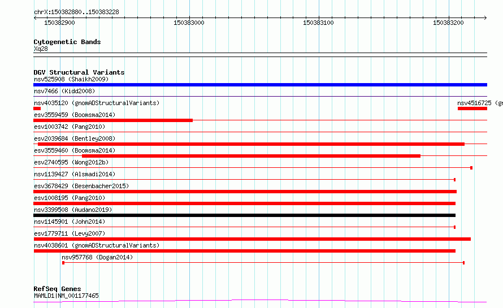The height and width of the screenshot is (308, 503).
Task: Click the nsv4035120 (gnomADStructuralVariants) label
Action: point(97,103)
